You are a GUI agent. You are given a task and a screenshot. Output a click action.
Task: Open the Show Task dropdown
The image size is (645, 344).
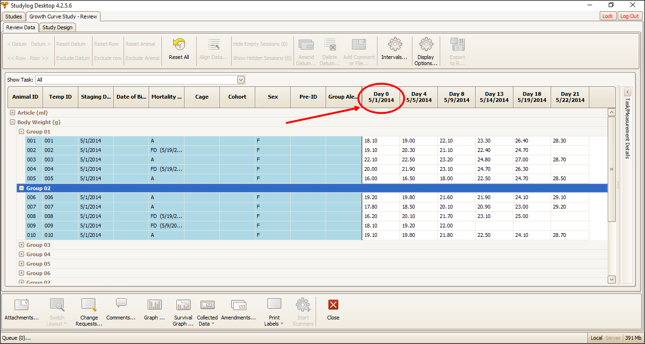click(x=241, y=80)
